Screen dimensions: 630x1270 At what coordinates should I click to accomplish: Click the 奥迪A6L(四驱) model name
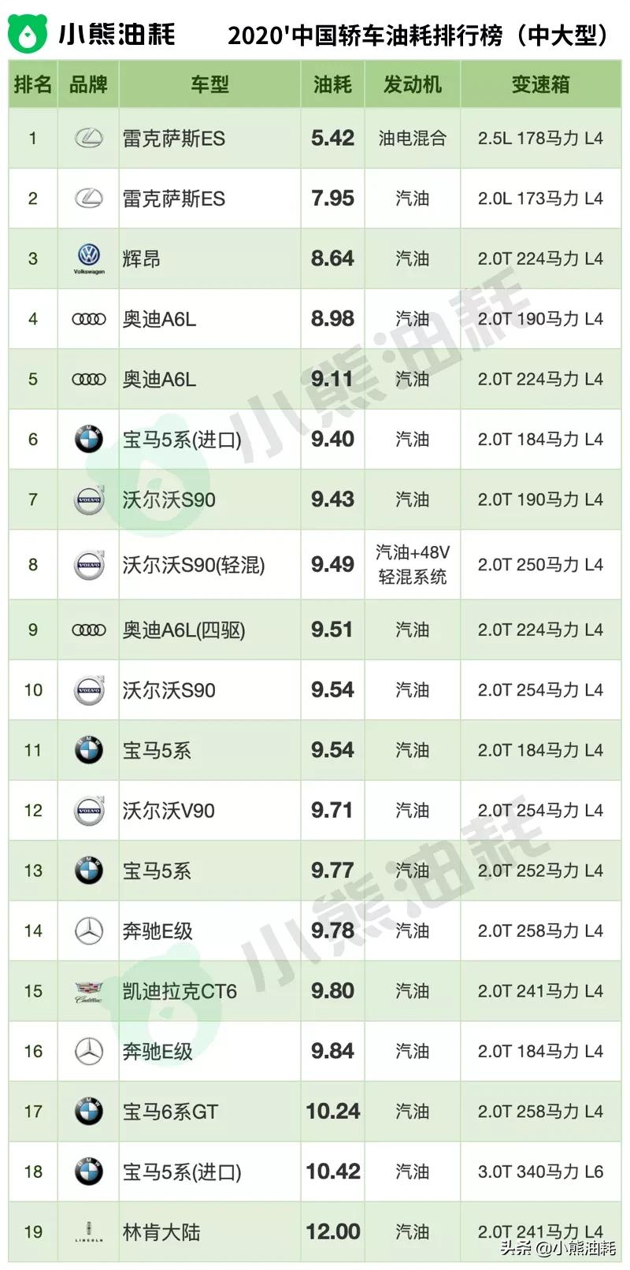click(184, 630)
